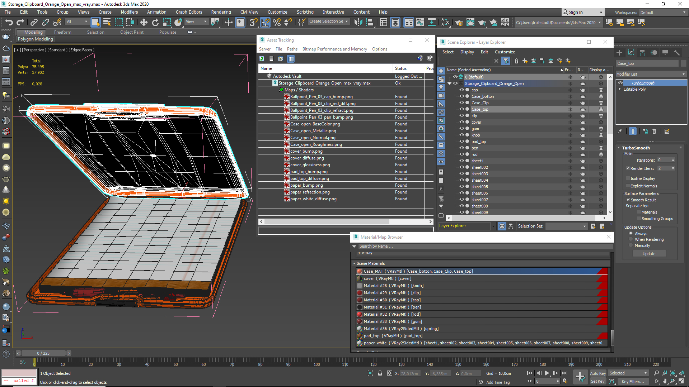Activate the Select Object tool

point(95,22)
